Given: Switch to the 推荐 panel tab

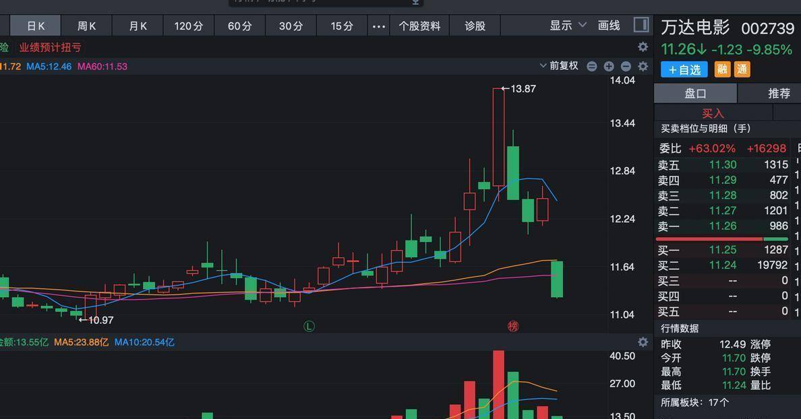Looking at the screenshot, I should click(778, 93).
